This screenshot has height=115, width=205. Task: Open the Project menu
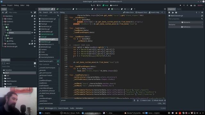[x=10, y=5]
